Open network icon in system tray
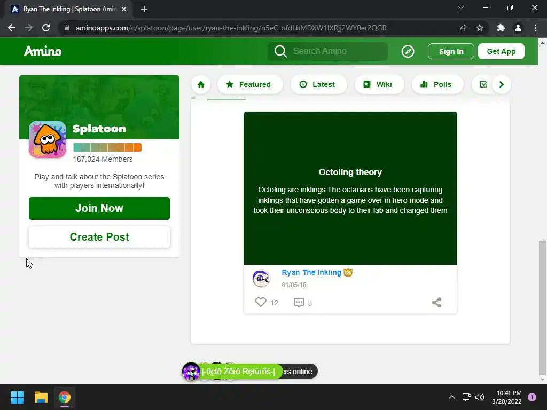This screenshot has height=410, width=547. point(466,397)
